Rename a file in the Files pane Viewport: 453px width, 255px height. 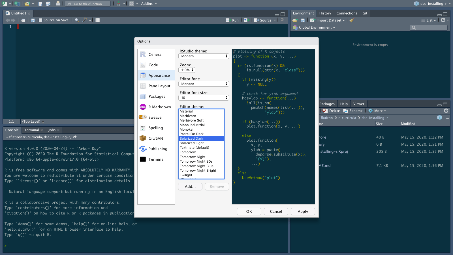pos(353,110)
